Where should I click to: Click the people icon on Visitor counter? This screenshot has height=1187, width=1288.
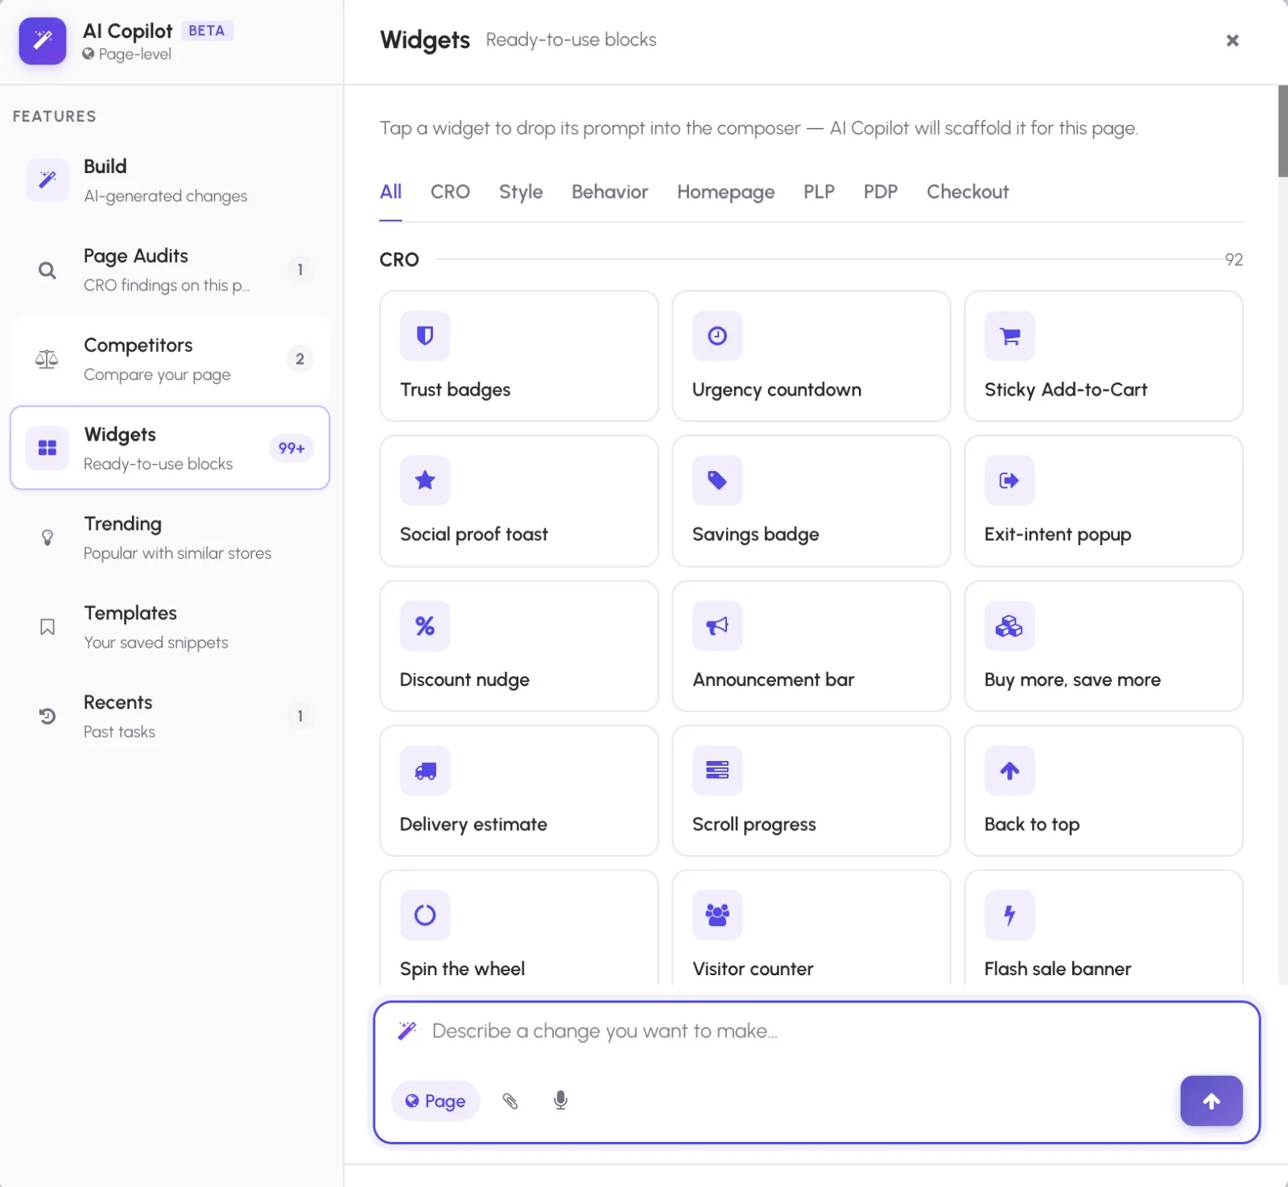point(717,915)
